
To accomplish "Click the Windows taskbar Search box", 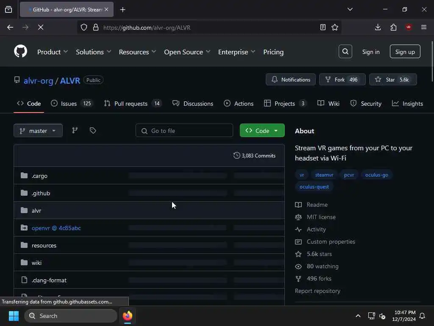I will [x=71, y=316].
